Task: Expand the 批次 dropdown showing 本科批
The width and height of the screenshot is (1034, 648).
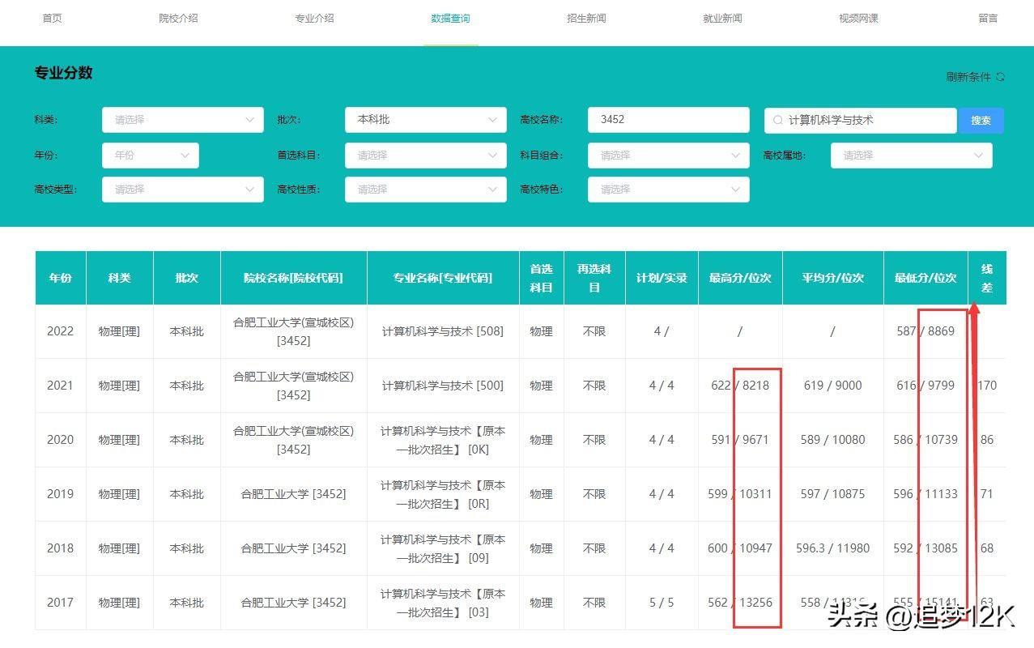Action: tap(425, 120)
